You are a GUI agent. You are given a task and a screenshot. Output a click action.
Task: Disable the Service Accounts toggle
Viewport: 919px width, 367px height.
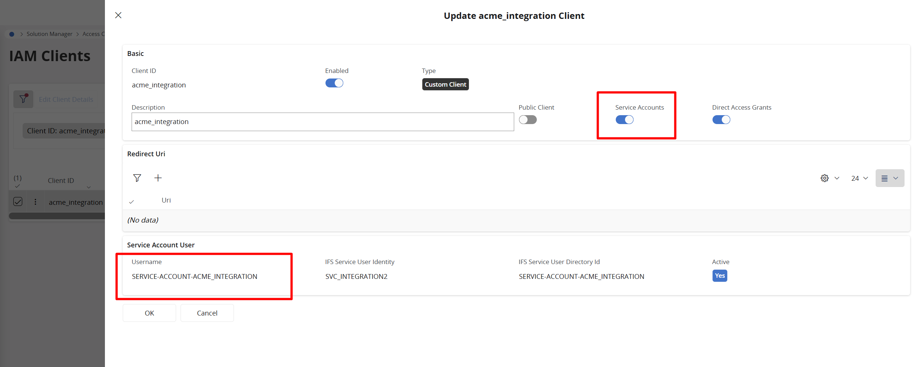pos(625,120)
